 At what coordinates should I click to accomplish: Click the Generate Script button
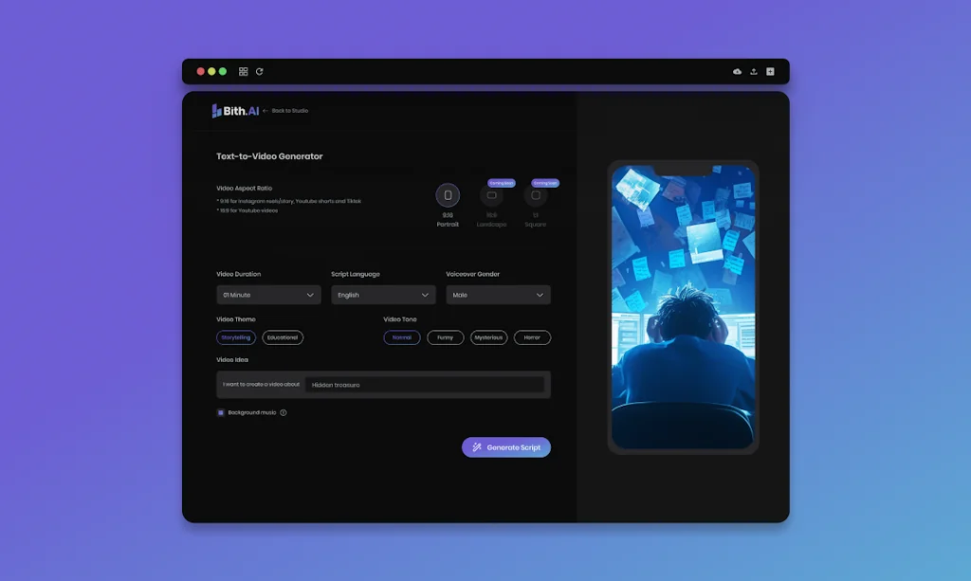[506, 446]
